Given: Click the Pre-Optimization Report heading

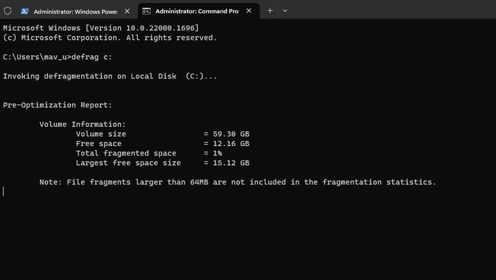Looking at the screenshot, I should [58, 105].
